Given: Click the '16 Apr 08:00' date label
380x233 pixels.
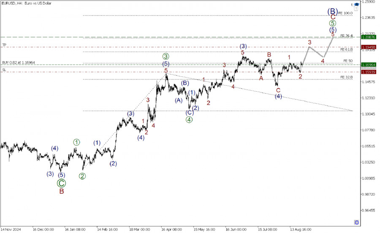Looking at the screenshot, I should pyautogui.click(x=171, y=229).
